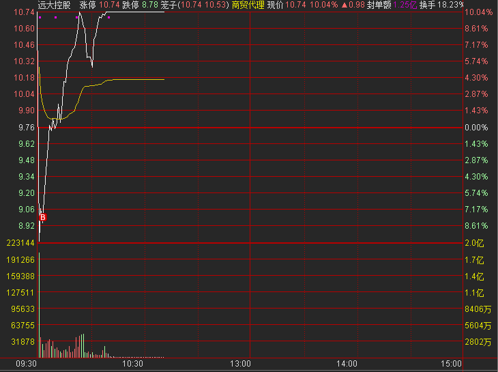
Task: Click the 95633 volume axis label
Action: (23, 309)
